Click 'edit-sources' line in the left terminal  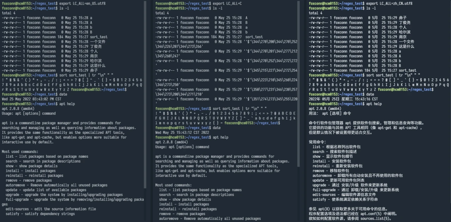50,209
